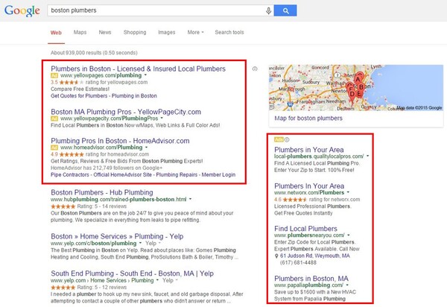Switch to the Maps tab

click(x=79, y=33)
